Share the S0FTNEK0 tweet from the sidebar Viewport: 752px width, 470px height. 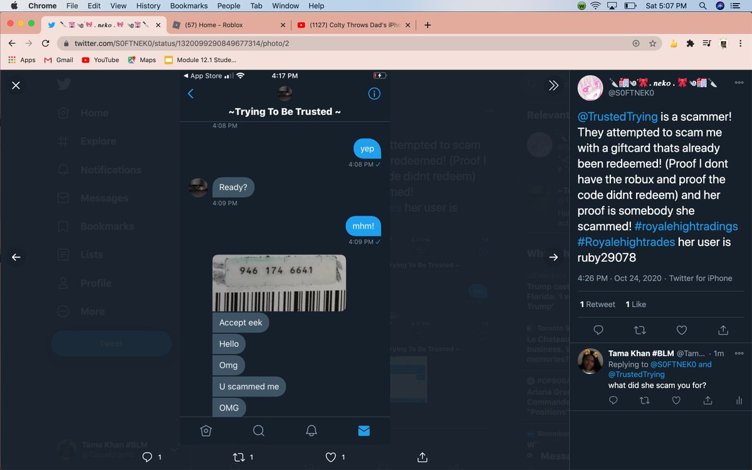click(x=723, y=330)
